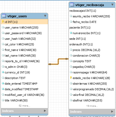Select the user_password VARCHAR(30) column
This screenshot has height=117, width=116.
click(x=24, y=33)
